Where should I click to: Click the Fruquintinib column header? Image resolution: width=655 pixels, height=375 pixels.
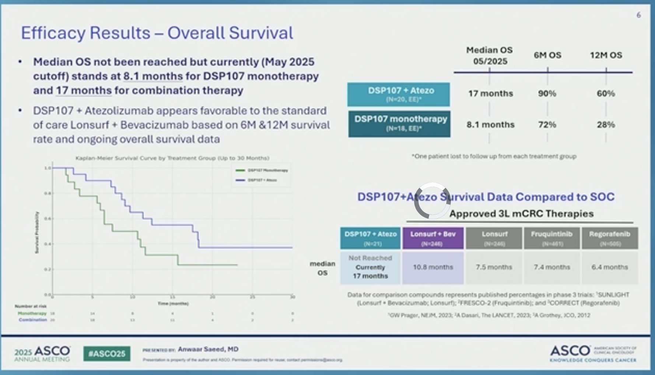pyautogui.click(x=551, y=238)
